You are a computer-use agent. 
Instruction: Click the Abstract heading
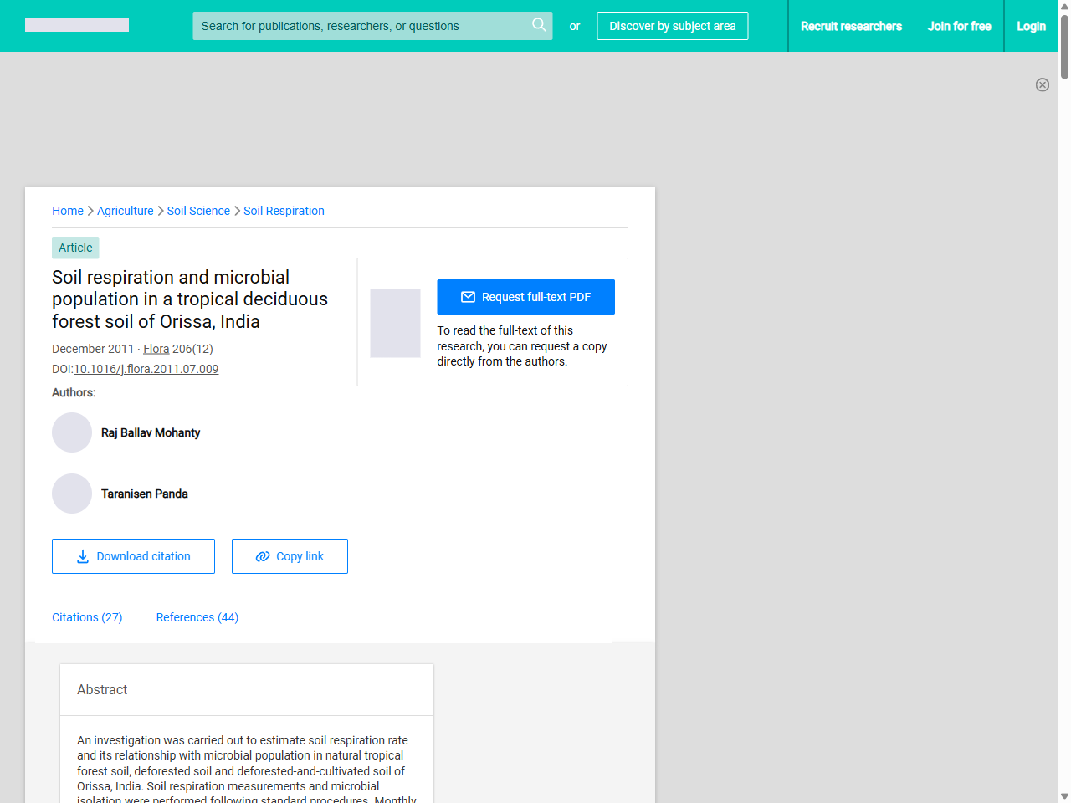(102, 689)
